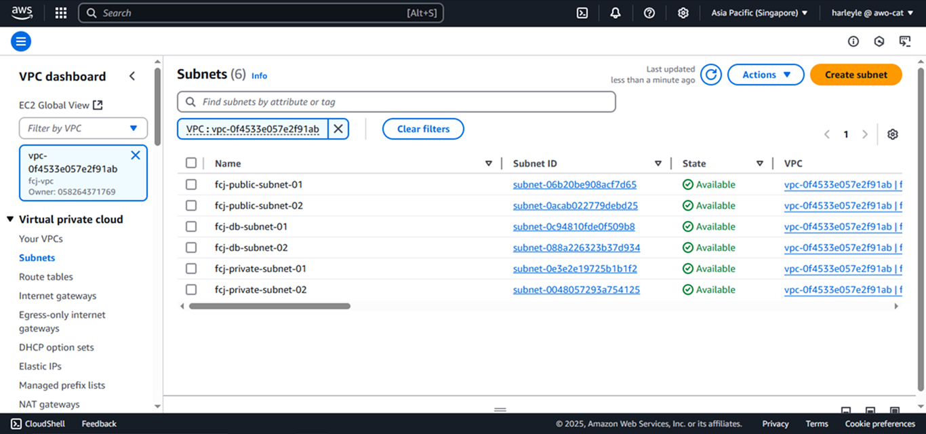The width and height of the screenshot is (926, 434).
Task: Open Your VPCs in the sidebar
Action: [41, 239]
